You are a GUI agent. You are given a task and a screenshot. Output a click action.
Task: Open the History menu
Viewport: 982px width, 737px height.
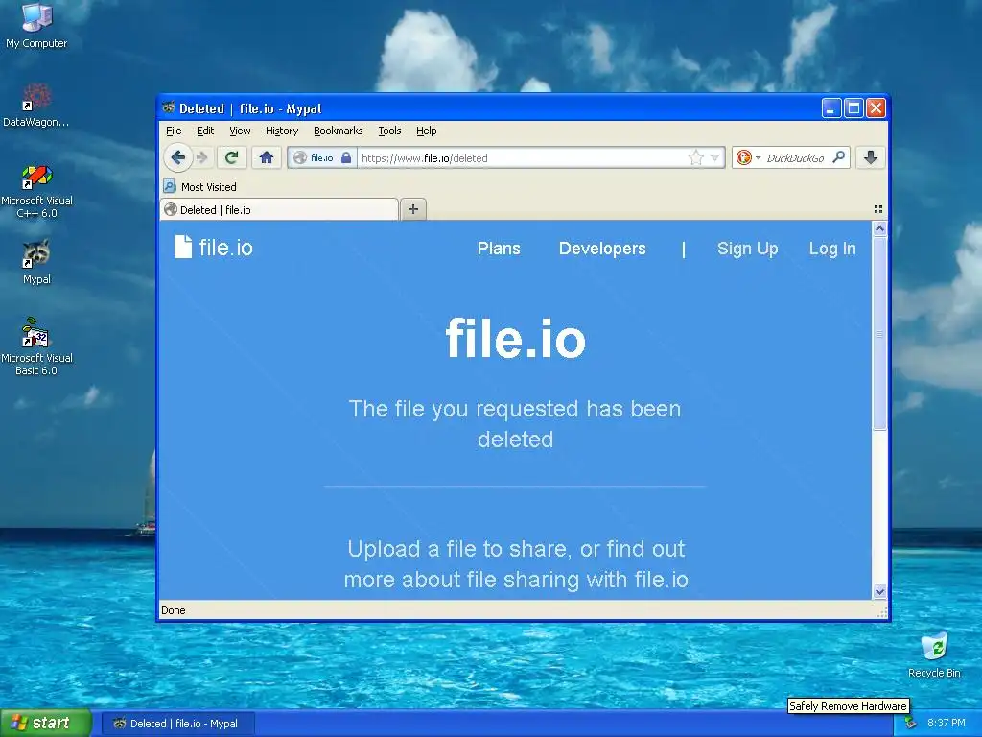(282, 131)
